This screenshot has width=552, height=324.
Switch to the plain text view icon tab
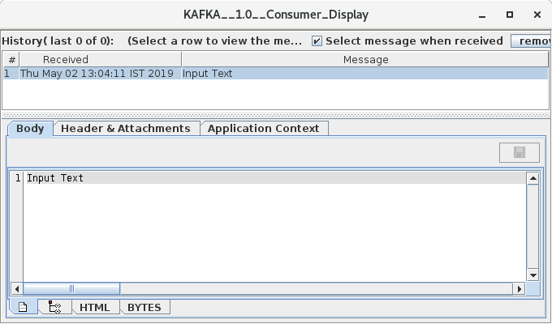[23, 307]
